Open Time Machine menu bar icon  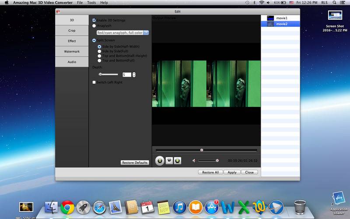point(247,3)
